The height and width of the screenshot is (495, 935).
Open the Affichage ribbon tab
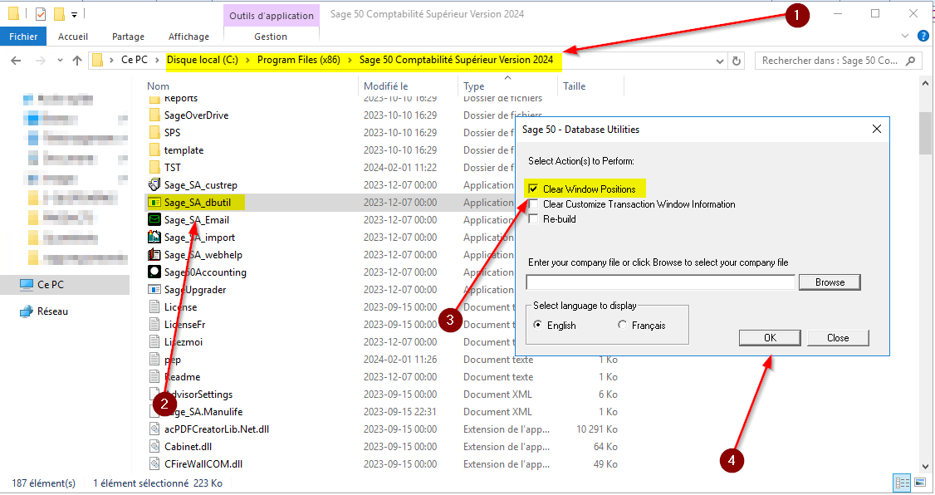point(188,37)
